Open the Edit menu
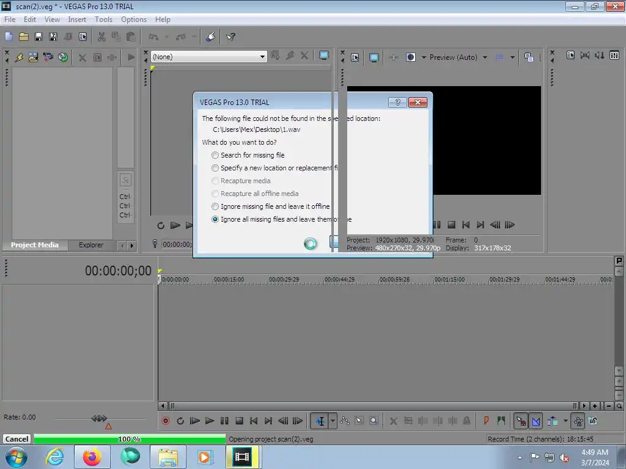The width and height of the screenshot is (626, 469). point(29,20)
